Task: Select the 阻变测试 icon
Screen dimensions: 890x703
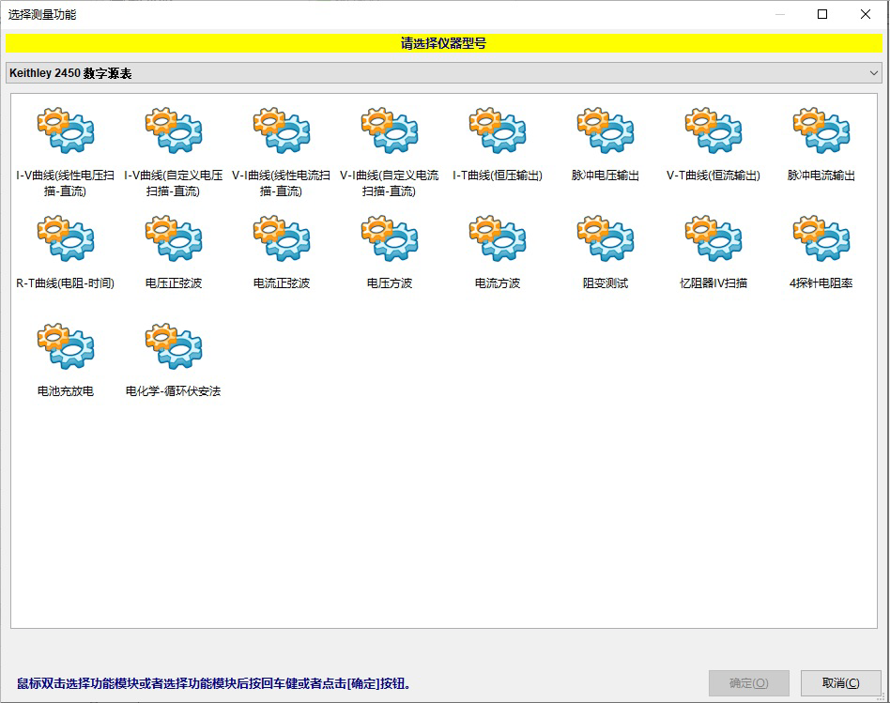Action: click(x=606, y=239)
